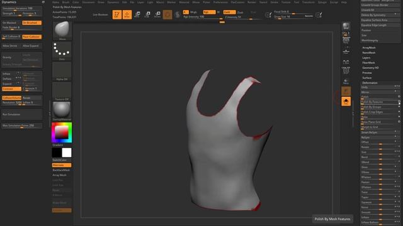Screen dimensions: 403x226
Task: Dock the Dynamics palette with its corner icon
Action: pyautogui.click(x=43, y=2)
